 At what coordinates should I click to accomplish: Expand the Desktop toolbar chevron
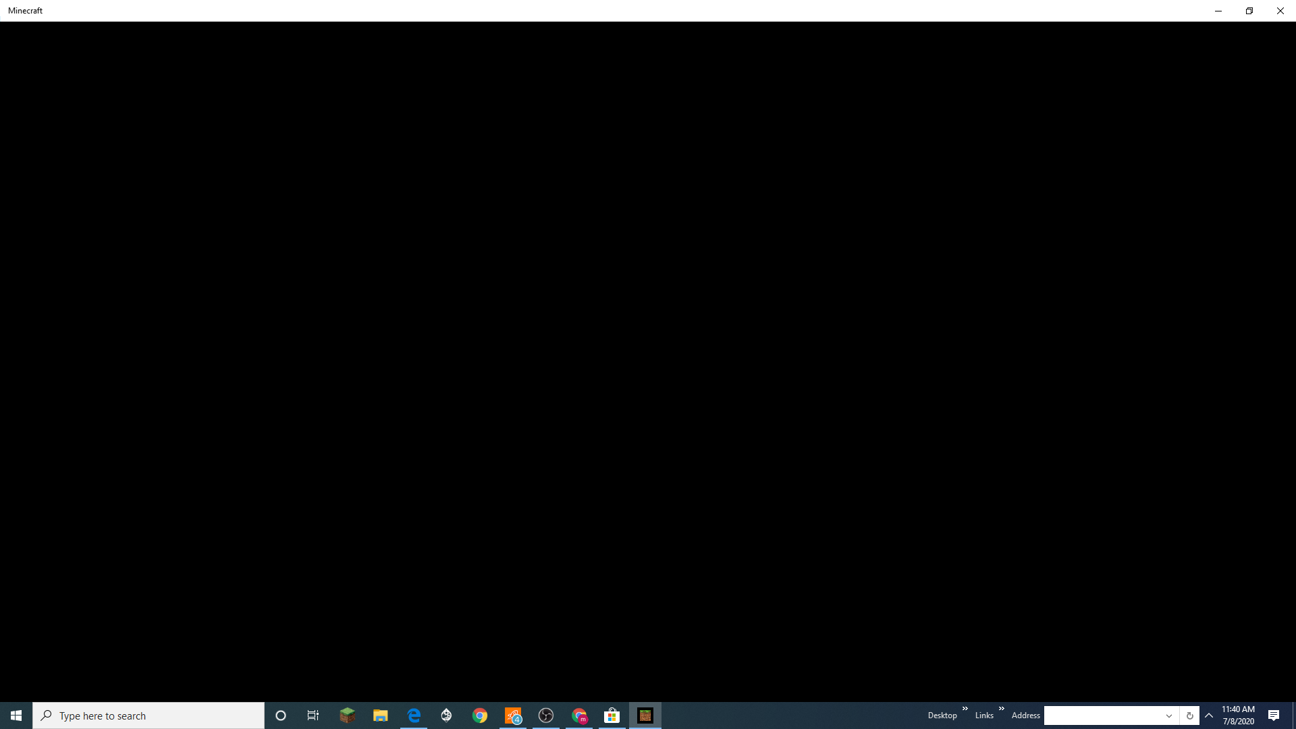(x=965, y=709)
